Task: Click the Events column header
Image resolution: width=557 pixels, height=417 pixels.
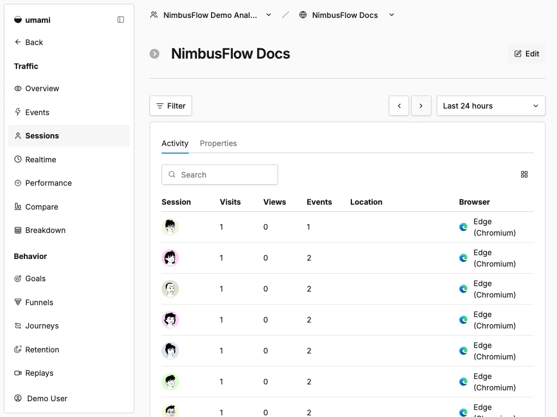Action: point(319,202)
